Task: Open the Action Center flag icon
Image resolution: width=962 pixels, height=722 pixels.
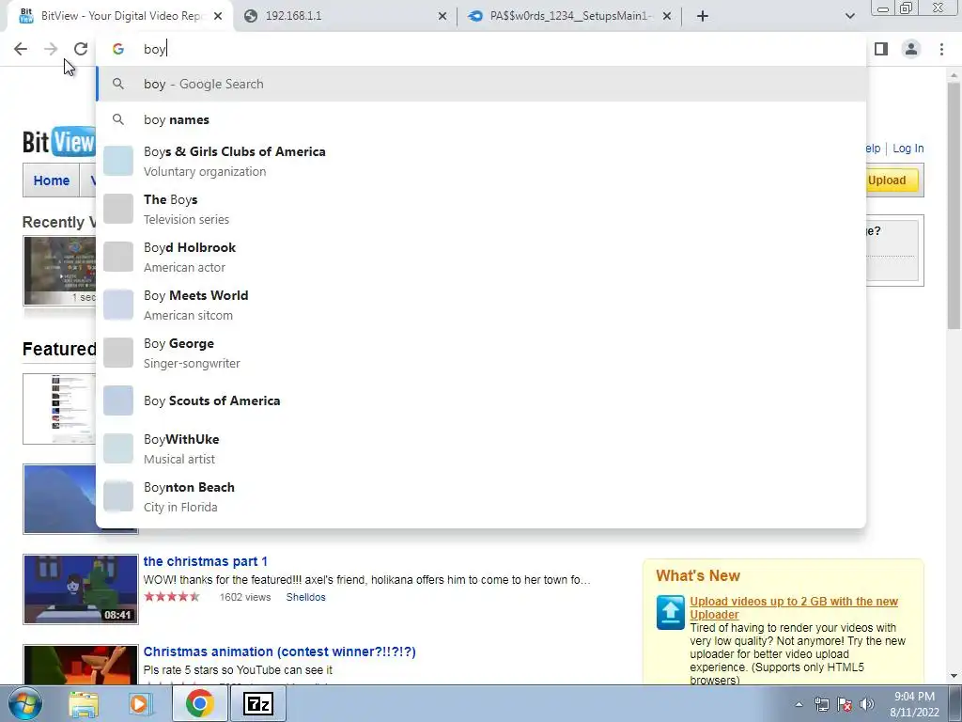Action: tap(845, 704)
